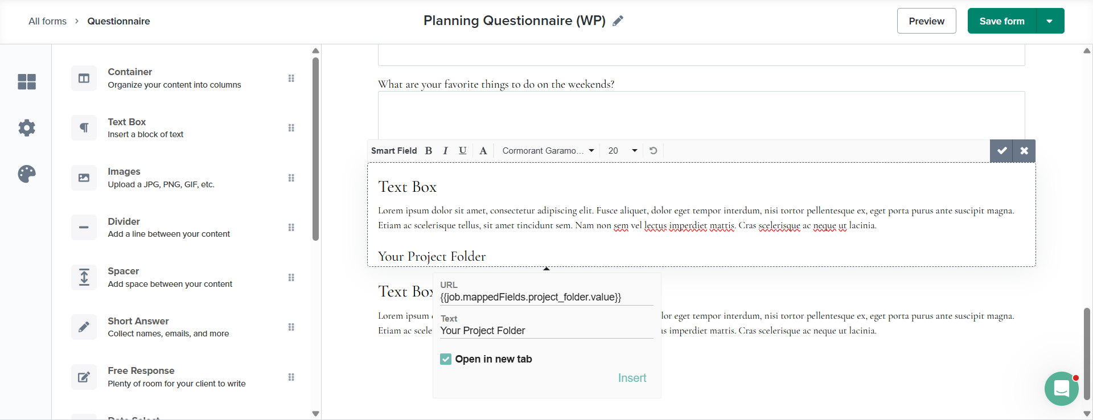The image size is (1093, 420).
Task: Toggle underline formatting in text toolbar
Action: (462, 151)
